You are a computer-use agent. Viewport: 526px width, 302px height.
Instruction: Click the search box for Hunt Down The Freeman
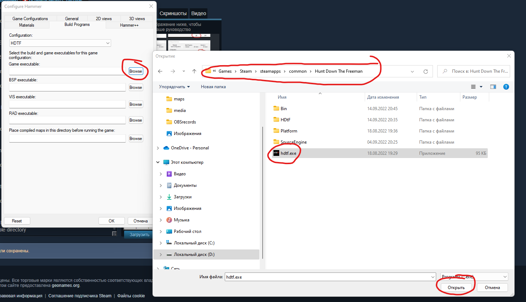pyautogui.click(x=474, y=71)
